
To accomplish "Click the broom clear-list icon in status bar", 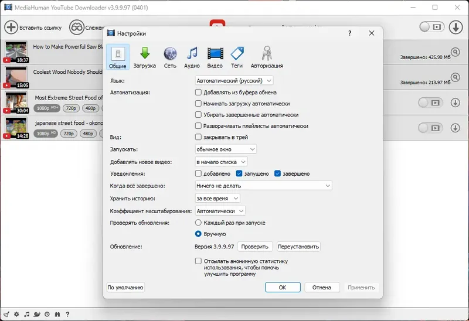I will point(6,314).
